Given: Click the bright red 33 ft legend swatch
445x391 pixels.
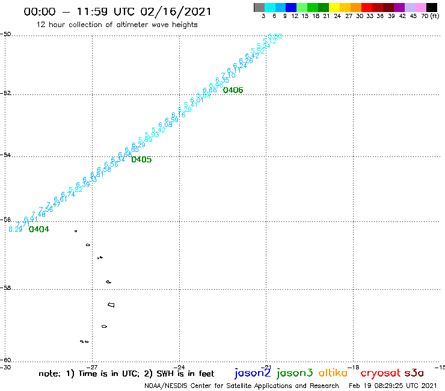Looking at the screenshot, I should [367, 7].
